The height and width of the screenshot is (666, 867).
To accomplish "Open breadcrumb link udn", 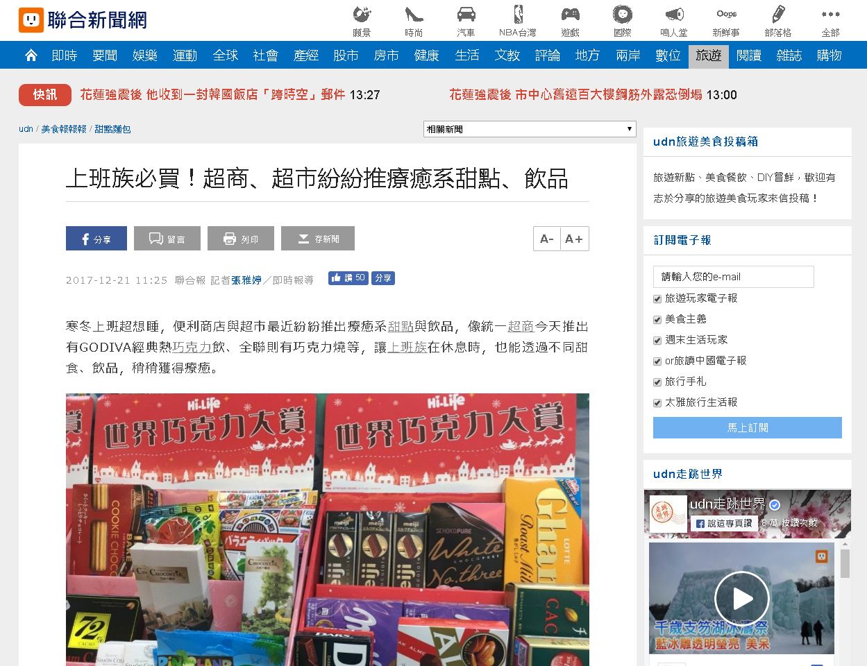I will click(x=26, y=129).
